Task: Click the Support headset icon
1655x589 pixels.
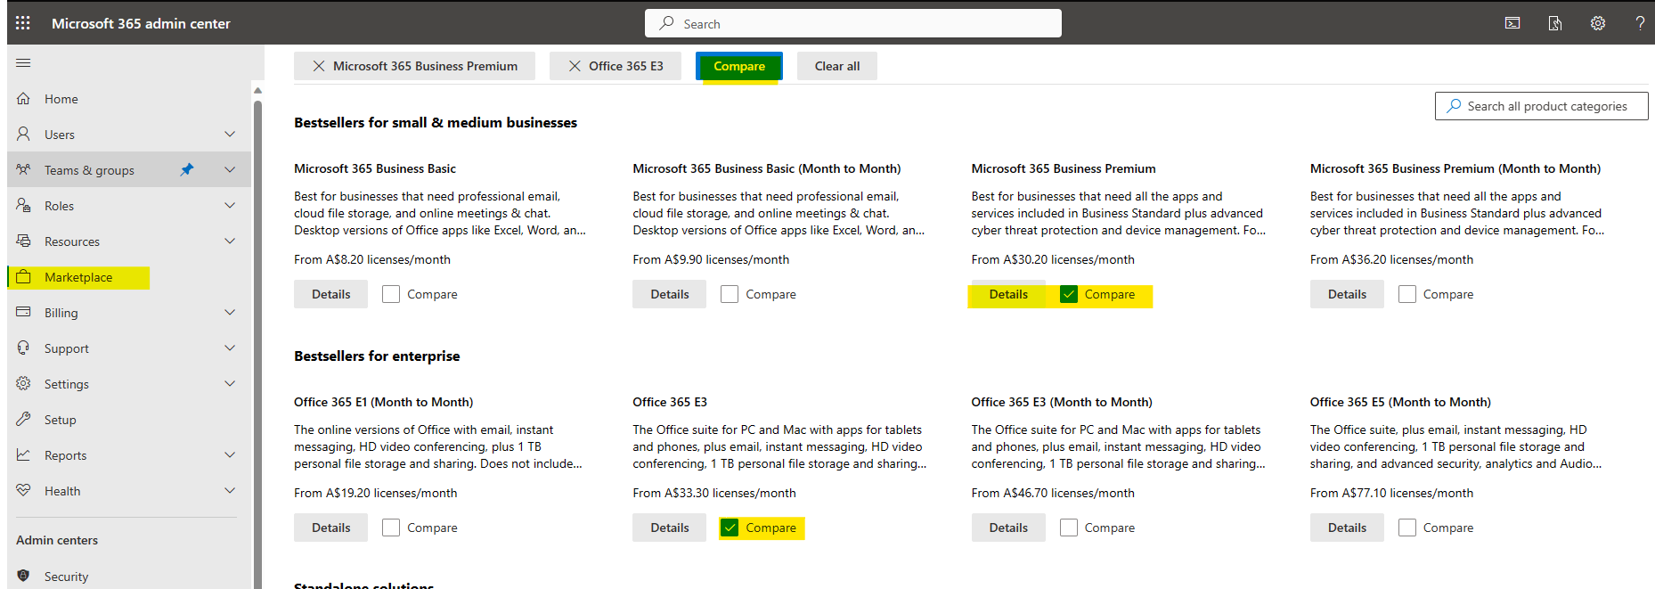Action: click(23, 348)
